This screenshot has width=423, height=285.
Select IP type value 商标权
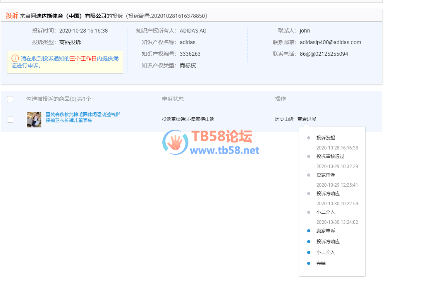coord(188,65)
